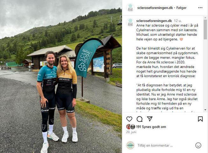Share post with paper plane icon

click(149, 119)
